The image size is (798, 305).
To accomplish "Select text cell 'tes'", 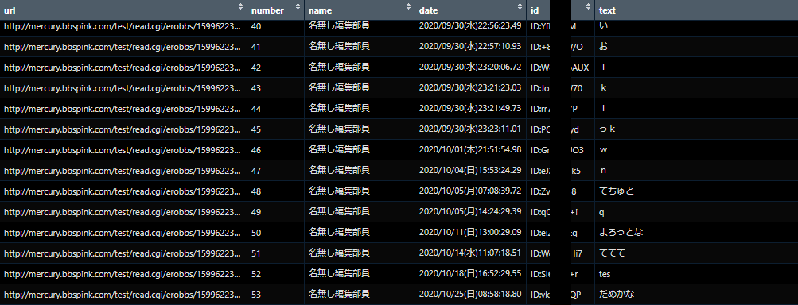I will pos(696,274).
